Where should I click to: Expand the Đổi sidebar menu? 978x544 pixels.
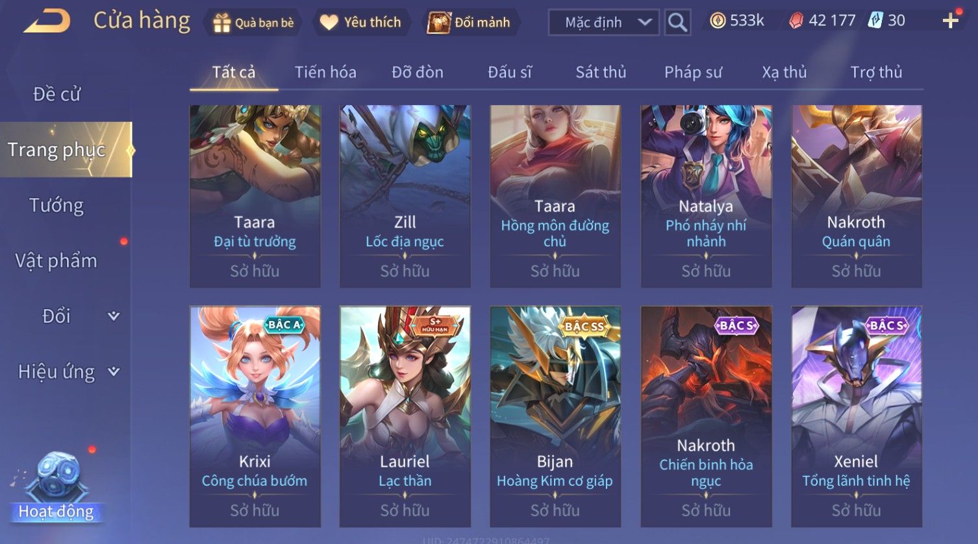[x=114, y=316]
